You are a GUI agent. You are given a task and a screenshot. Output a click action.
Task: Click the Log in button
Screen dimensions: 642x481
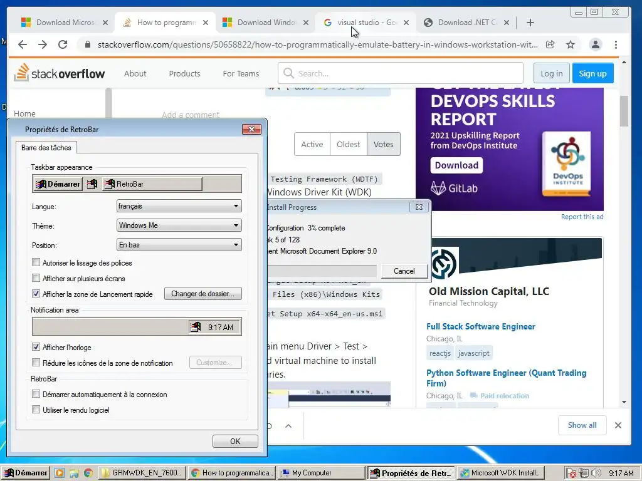551,74
